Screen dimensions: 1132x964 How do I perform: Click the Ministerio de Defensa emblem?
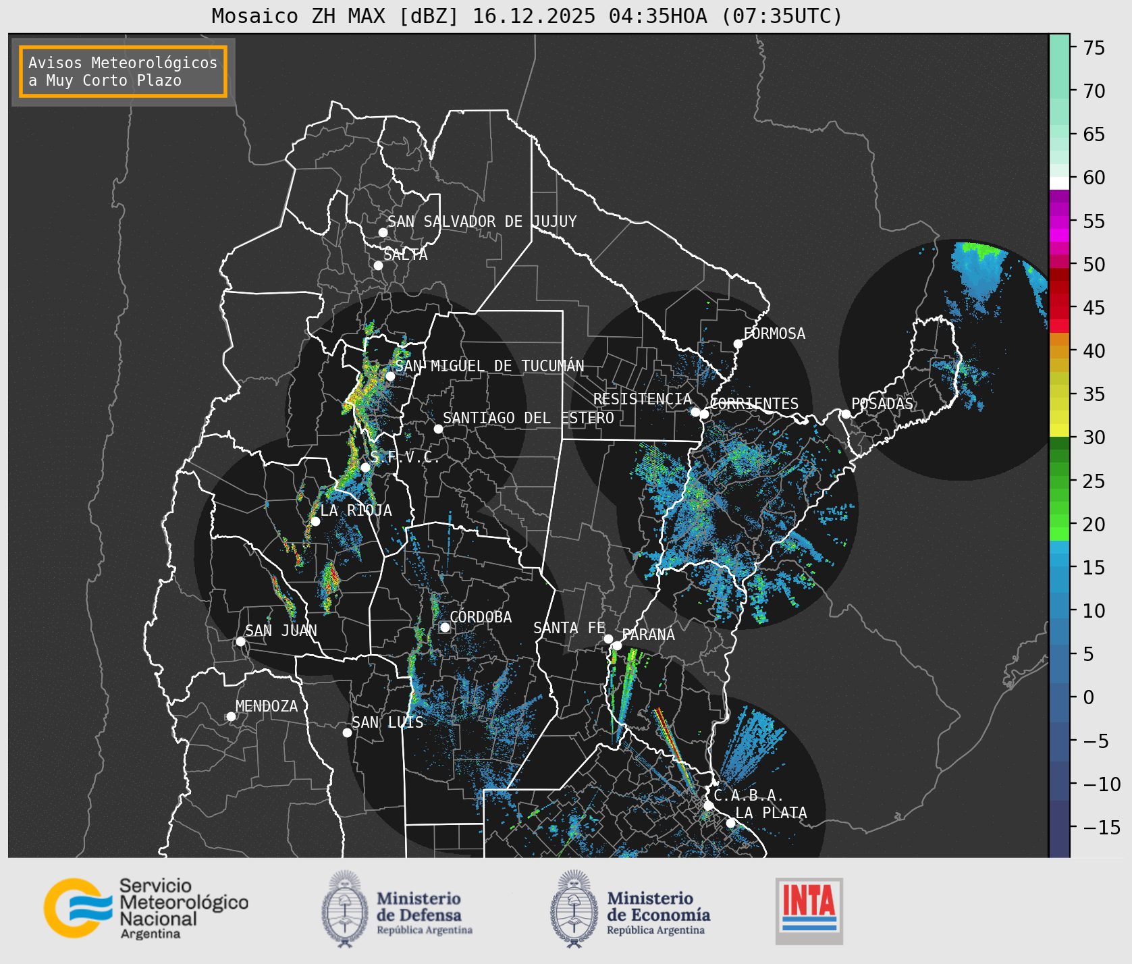[x=345, y=909]
